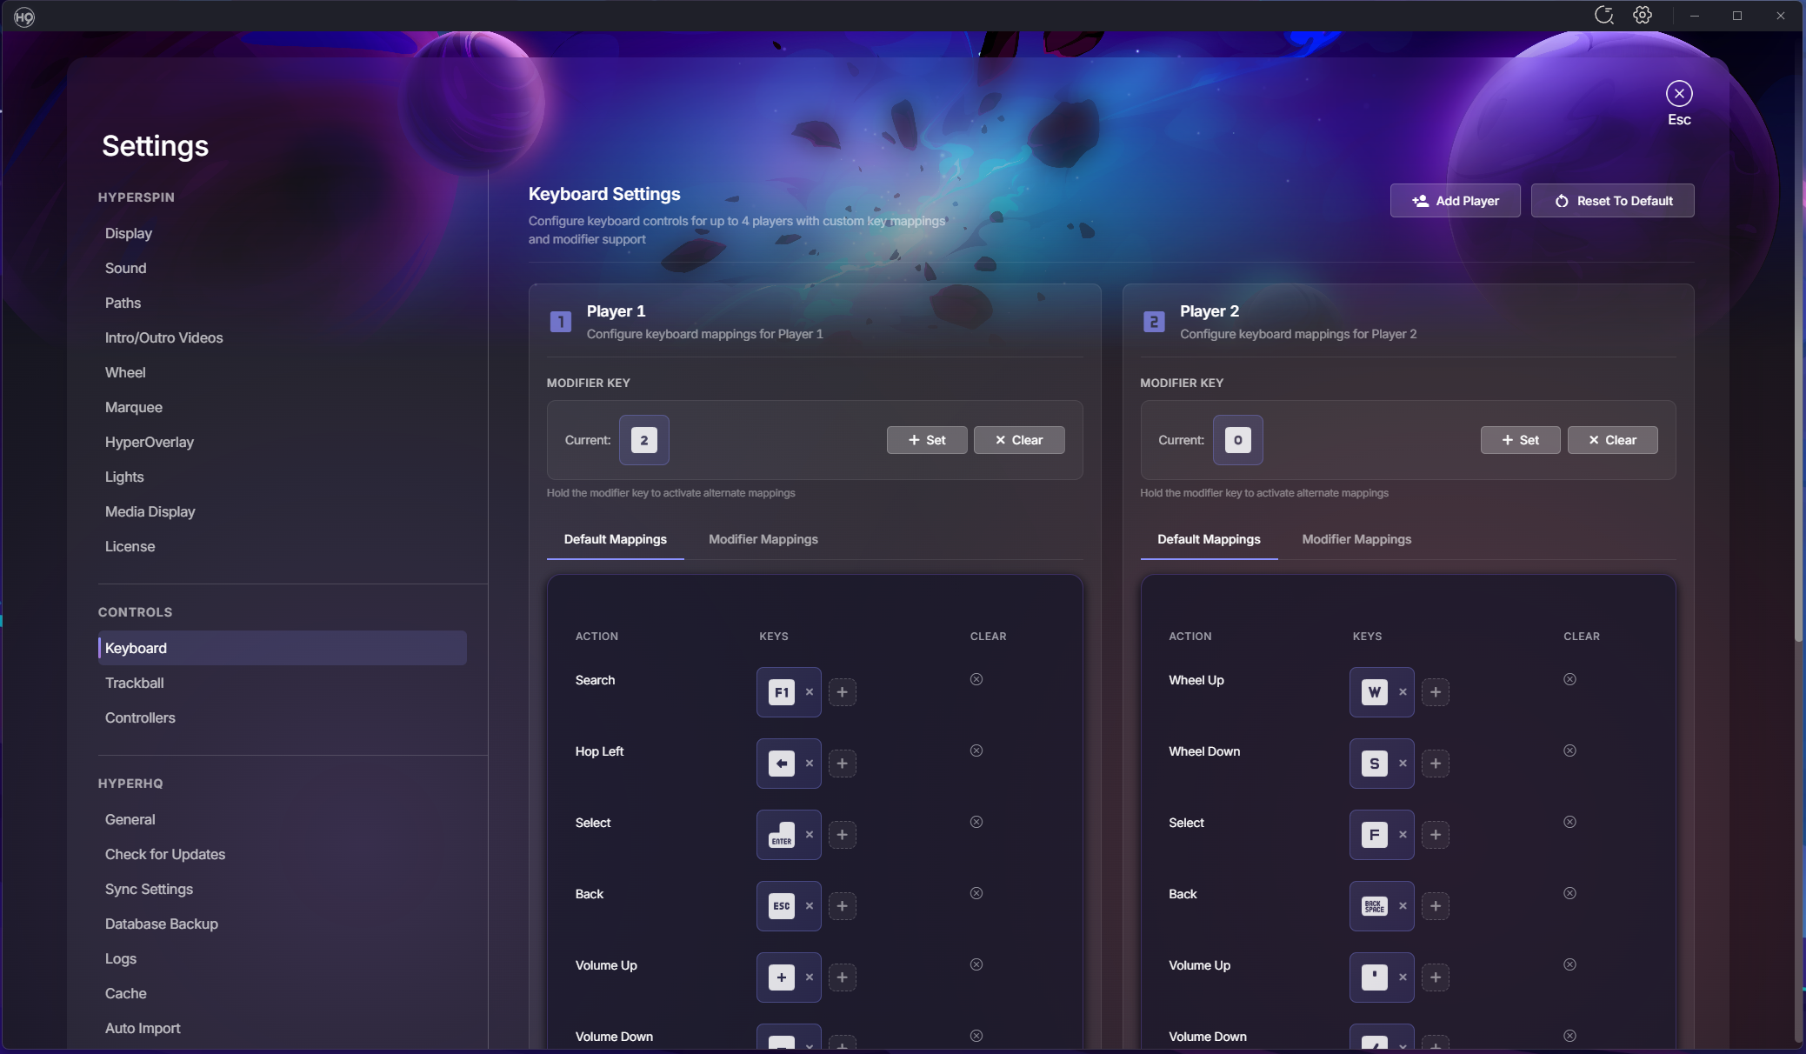
Task: Open HyperOverlay settings in sidebar
Action: pos(149,442)
